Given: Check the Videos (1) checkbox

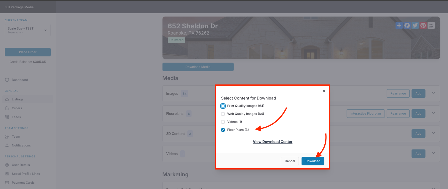Looking at the screenshot, I should tap(223, 122).
